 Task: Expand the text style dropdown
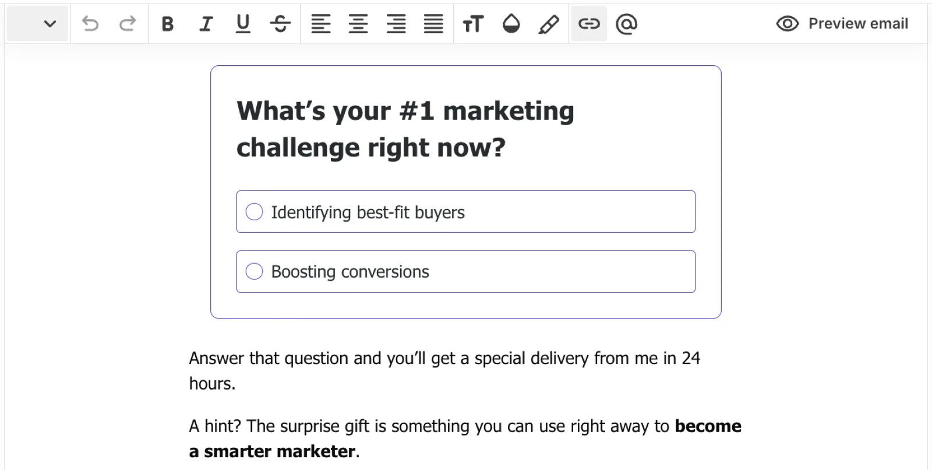50,24
